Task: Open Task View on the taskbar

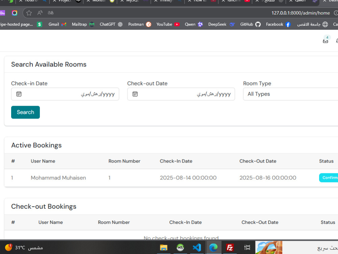Action: (x=247, y=248)
